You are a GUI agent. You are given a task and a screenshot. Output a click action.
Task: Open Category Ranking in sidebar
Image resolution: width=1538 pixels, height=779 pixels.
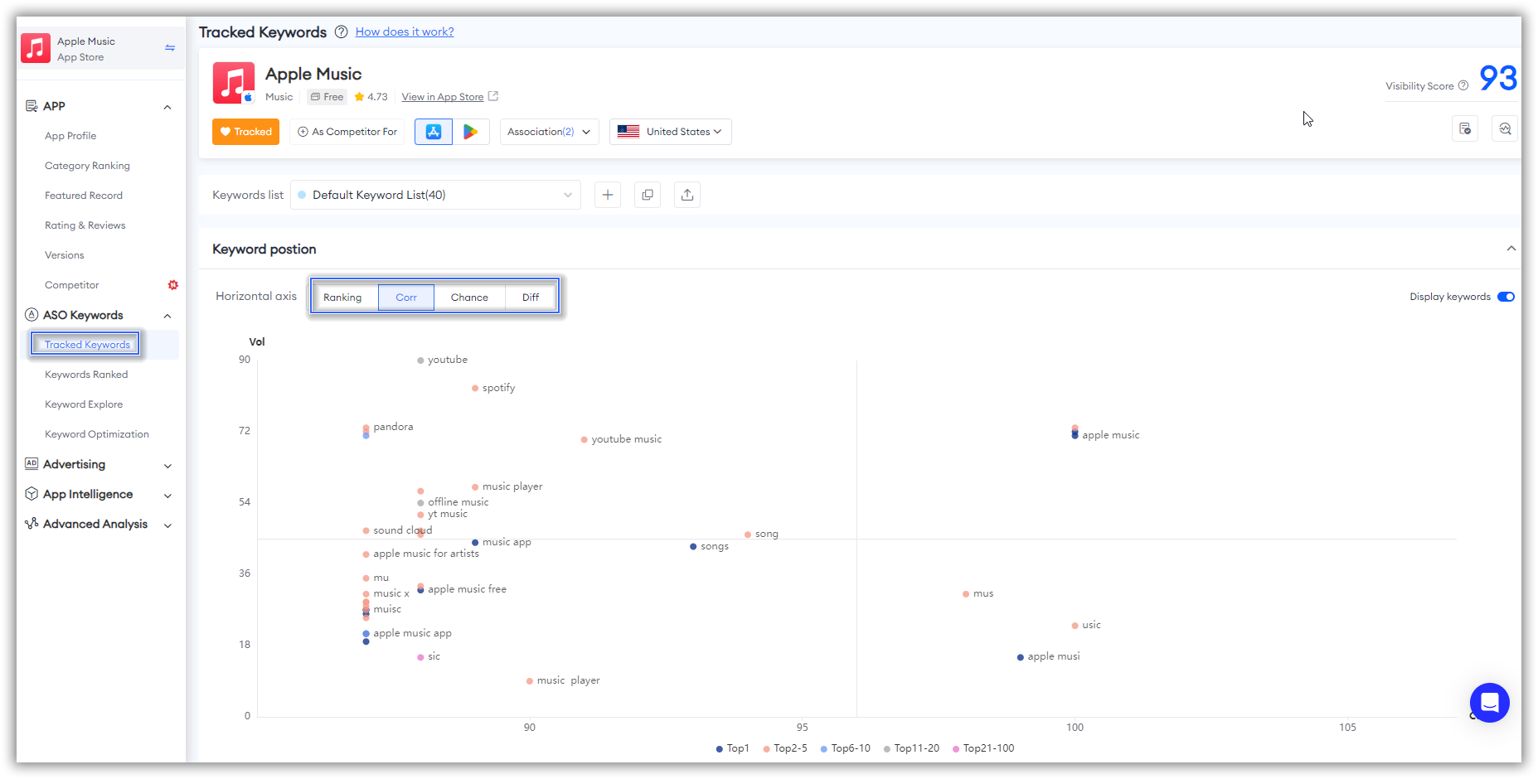click(87, 166)
